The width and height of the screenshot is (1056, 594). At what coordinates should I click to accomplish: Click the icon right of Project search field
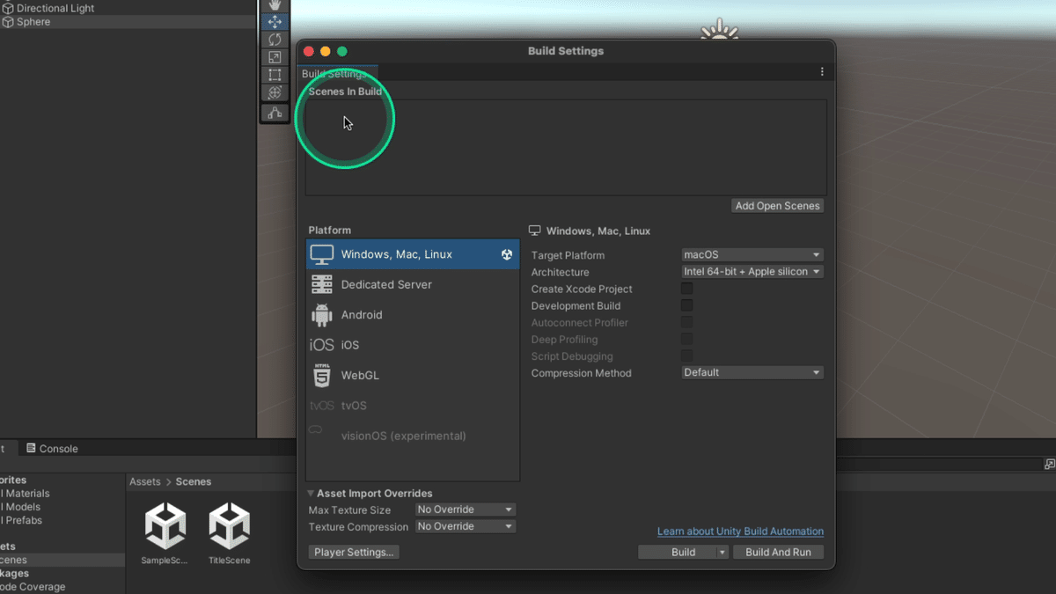point(1049,464)
